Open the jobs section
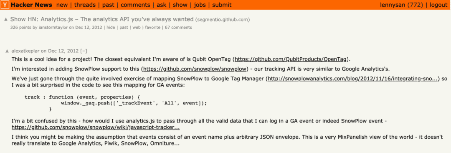 pos(200,5)
